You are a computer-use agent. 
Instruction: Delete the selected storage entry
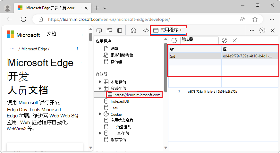[x=235, y=40]
